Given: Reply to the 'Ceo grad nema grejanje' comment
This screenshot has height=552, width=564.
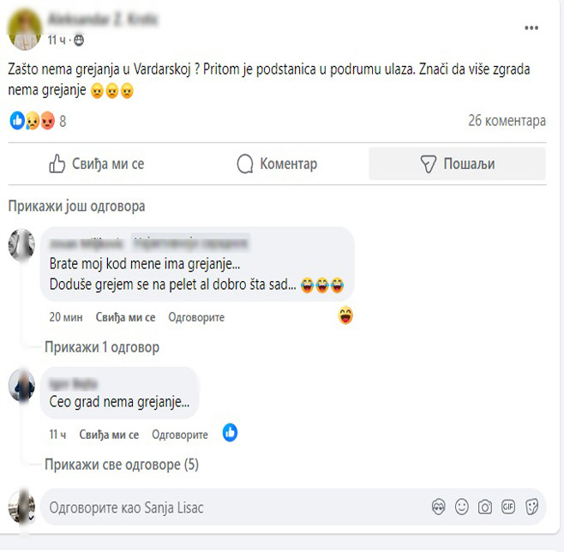Looking at the screenshot, I should [x=180, y=435].
